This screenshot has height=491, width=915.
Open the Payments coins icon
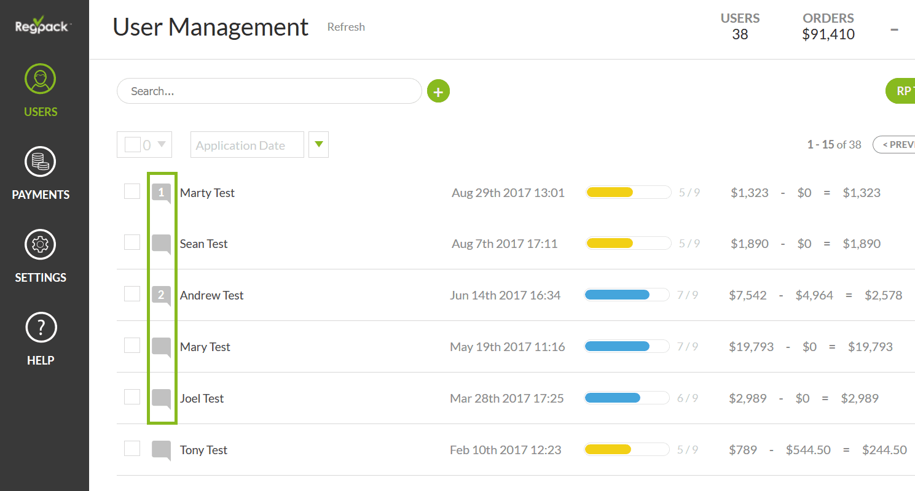pyautogui.click(x=41, y=162)
